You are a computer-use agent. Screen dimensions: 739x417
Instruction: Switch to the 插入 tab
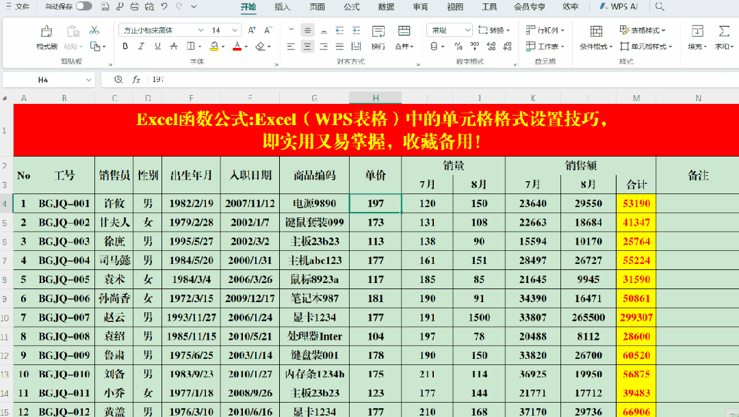point(283,7)
